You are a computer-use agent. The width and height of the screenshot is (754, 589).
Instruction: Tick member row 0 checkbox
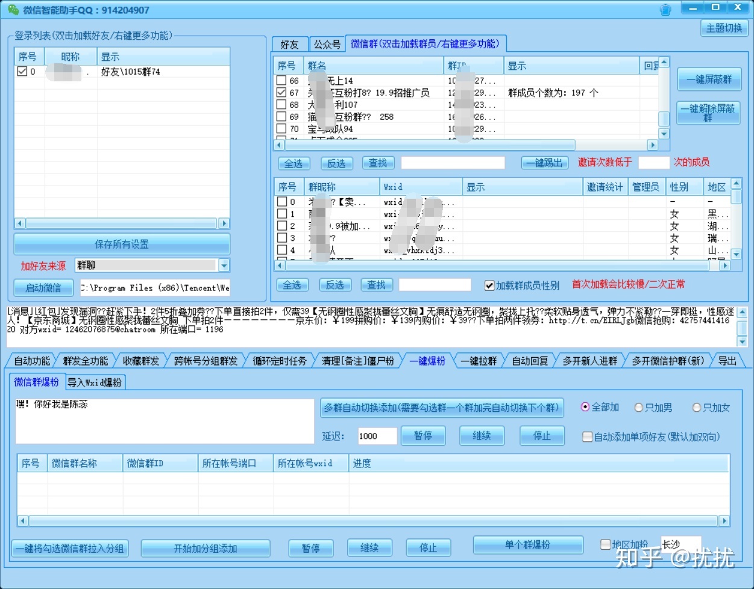click(x=281, y=202)
